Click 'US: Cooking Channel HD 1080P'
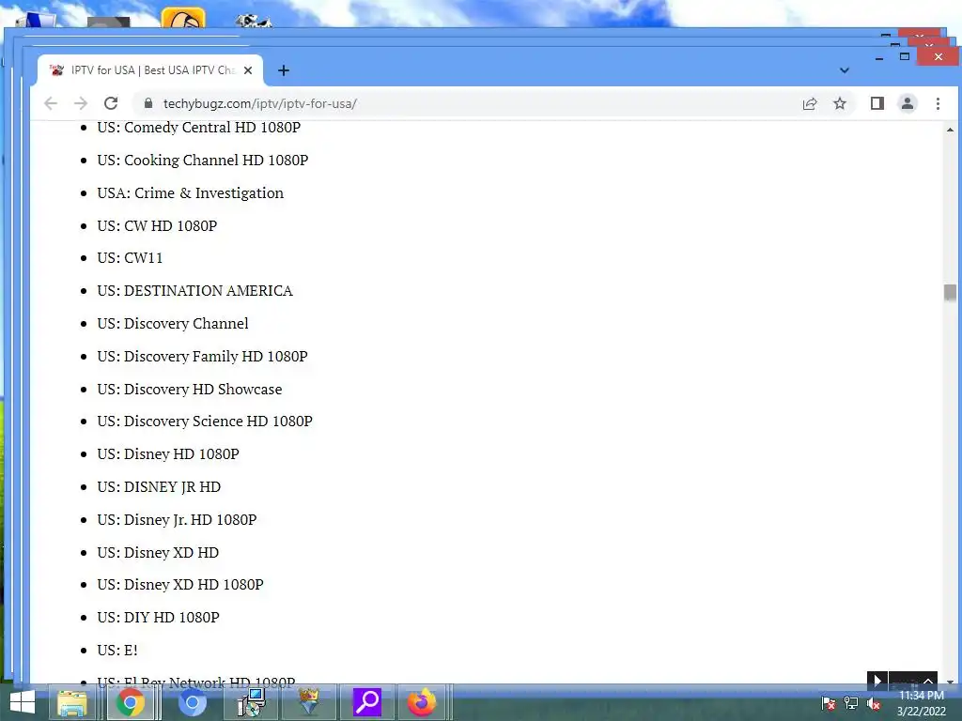This screenshot has width=962, height=721. 203,160
